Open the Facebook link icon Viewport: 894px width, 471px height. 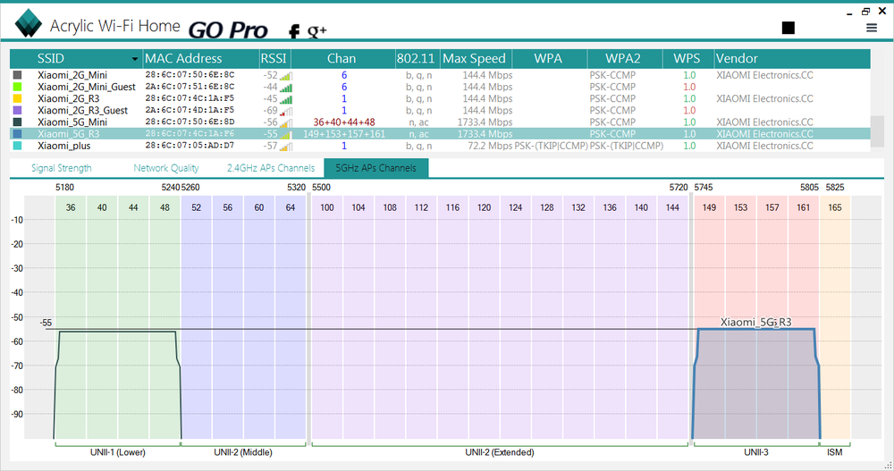click(x=293, y=32)
